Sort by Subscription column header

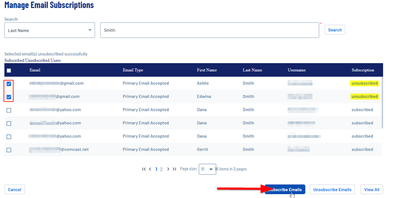point(363,70)
